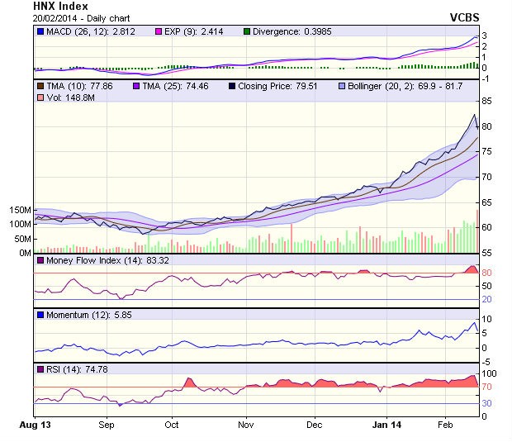Click the pink Vol legend marker
This screenshot has height=442, width=512.
tap(40, 98)
